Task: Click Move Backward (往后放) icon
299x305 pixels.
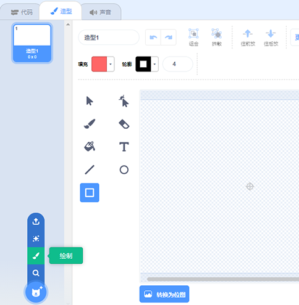Action: point(271,38)
